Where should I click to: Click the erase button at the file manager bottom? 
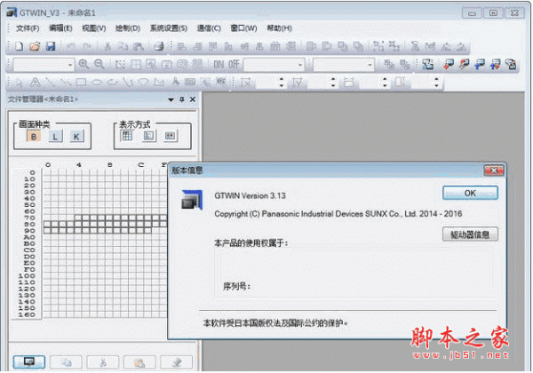pyautogui.click(x=177, y=362)
